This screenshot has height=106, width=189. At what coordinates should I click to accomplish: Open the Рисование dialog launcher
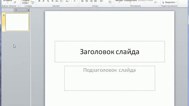tap(159, 6)
